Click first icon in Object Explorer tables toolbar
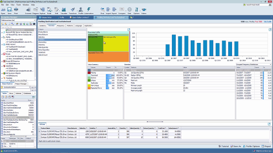 [x=3, y=97]
